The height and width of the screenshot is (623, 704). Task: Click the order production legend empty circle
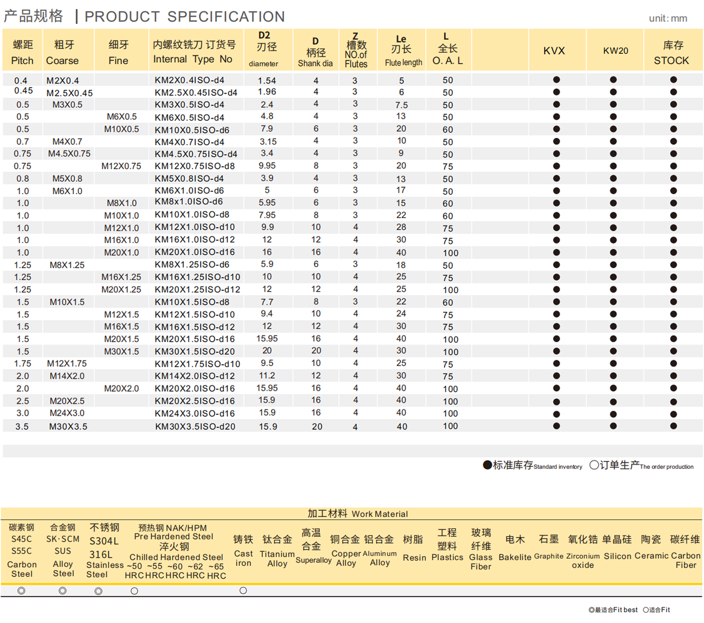click(x=594, y=465)
